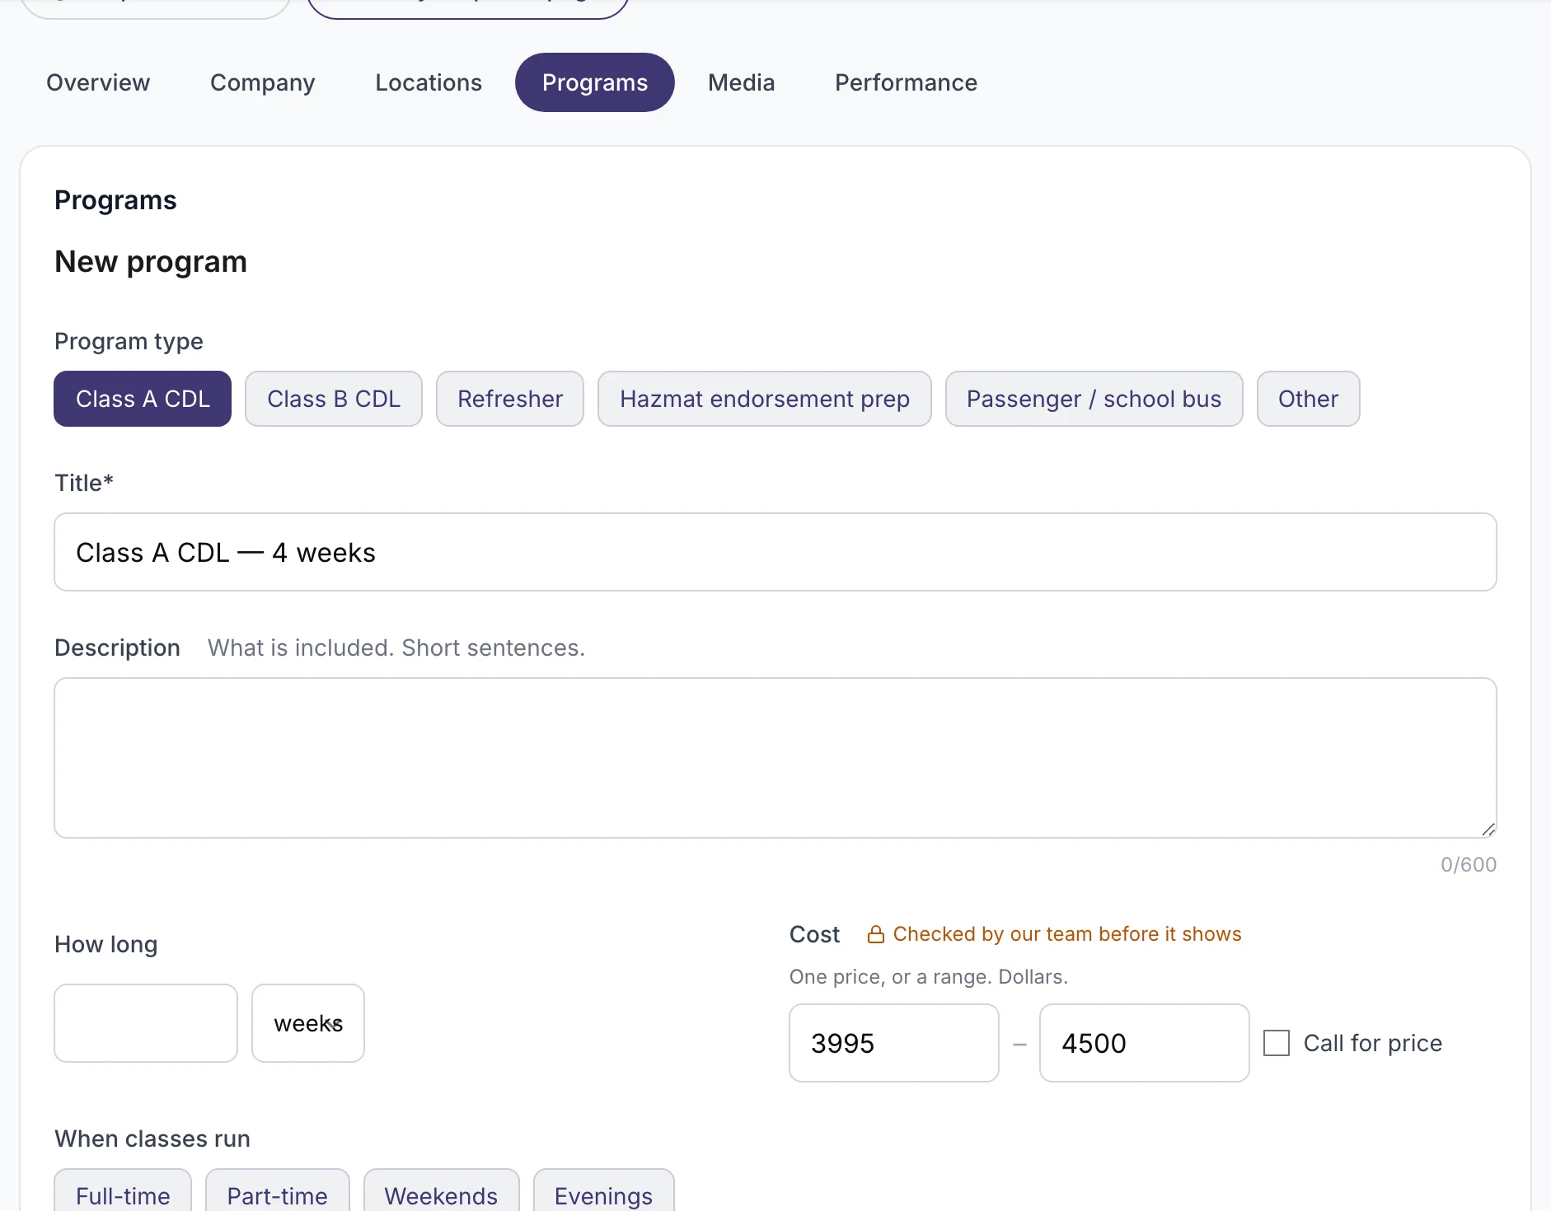Grab the Description textarea resize handle
The width and height of the screenshot is (1551, 1211).
pos(1488,830)
